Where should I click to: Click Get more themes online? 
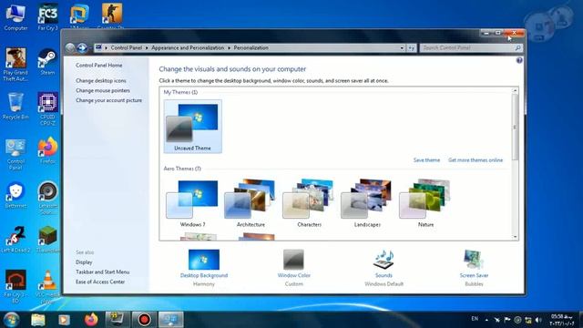click(476, 160)
